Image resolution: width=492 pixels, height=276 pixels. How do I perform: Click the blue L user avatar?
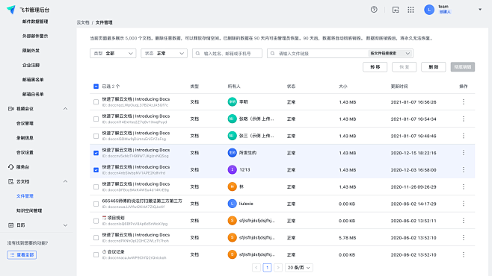point(429,10)
